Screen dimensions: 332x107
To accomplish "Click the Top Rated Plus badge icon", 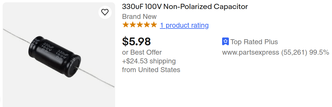I will (225, 42).
